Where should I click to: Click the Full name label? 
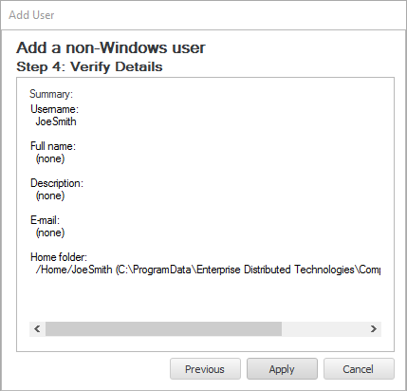(53, 146)
